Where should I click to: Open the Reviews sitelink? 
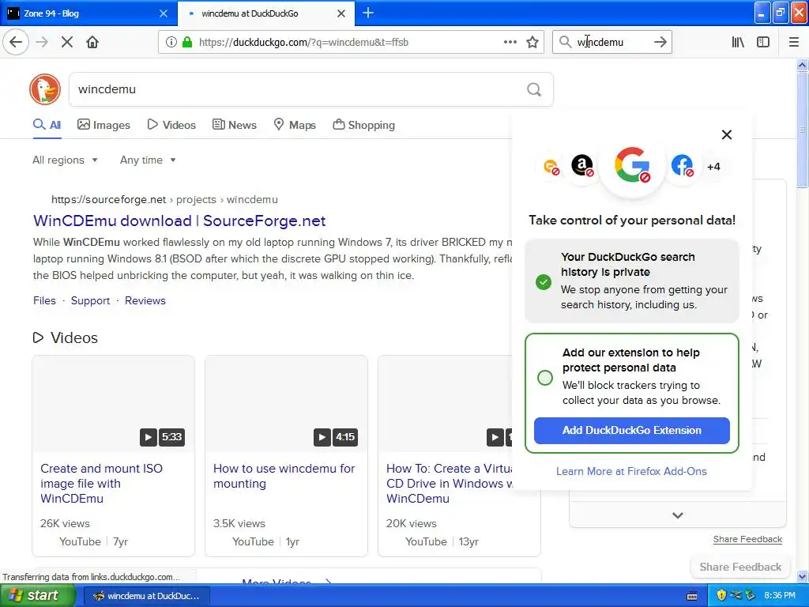point(145,301)
